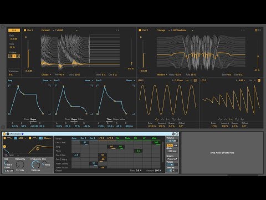Switch Amp envelope to Time tab
This screenshot has height=200, width=266.
coord(26,119)
